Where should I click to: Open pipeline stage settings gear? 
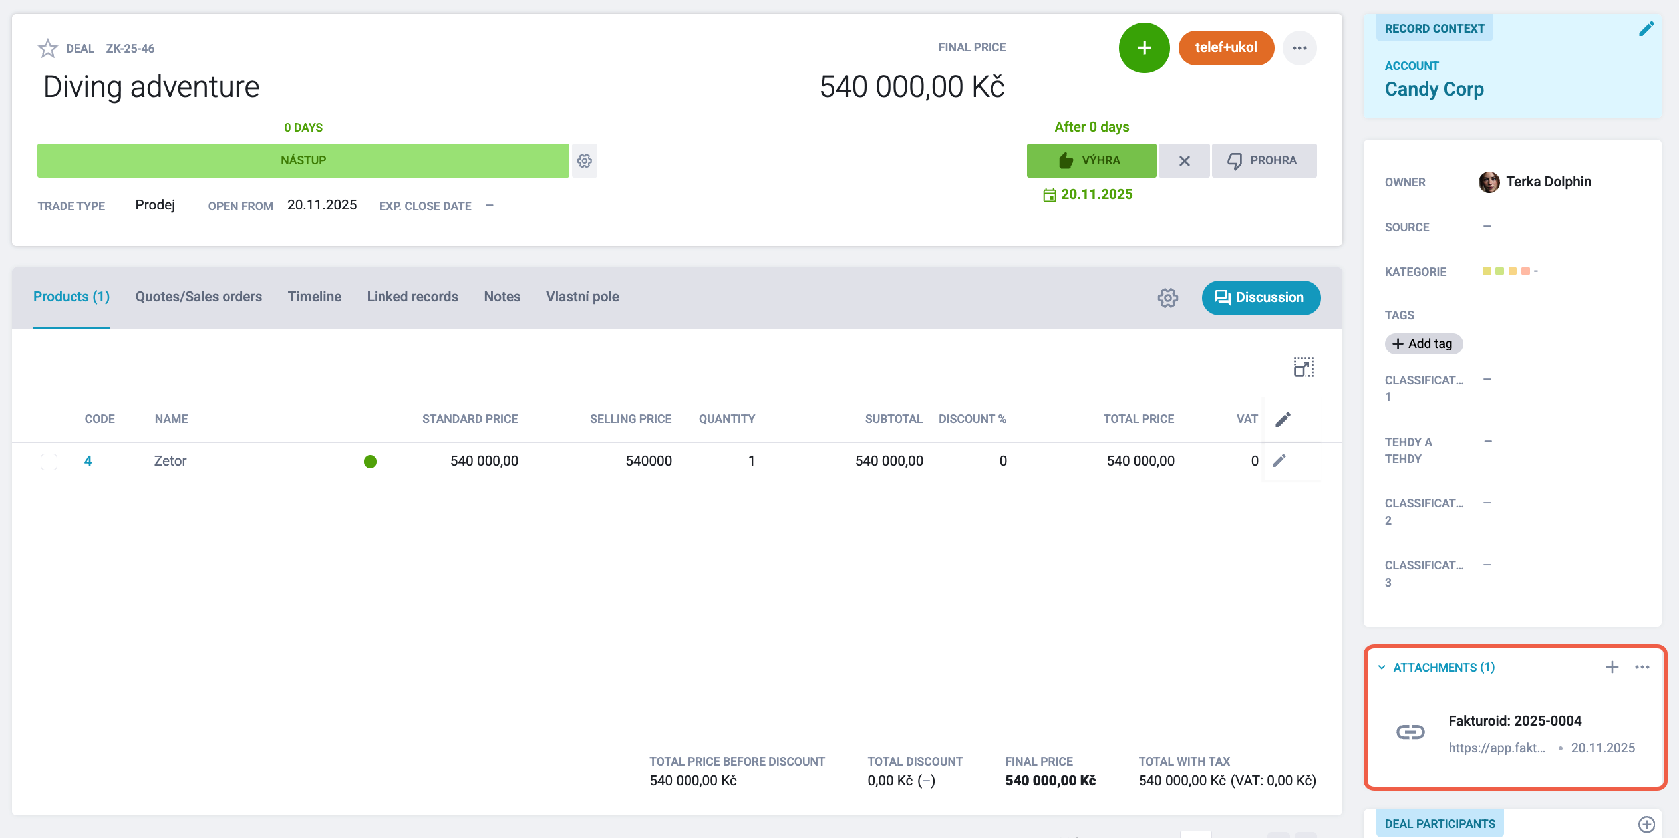[585, 161]
